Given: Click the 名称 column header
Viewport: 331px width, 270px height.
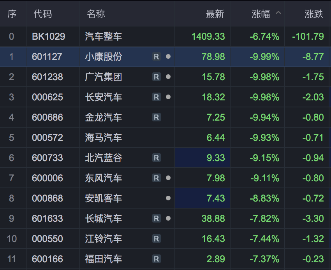Looking at the screenshot, I should point(96,14).
